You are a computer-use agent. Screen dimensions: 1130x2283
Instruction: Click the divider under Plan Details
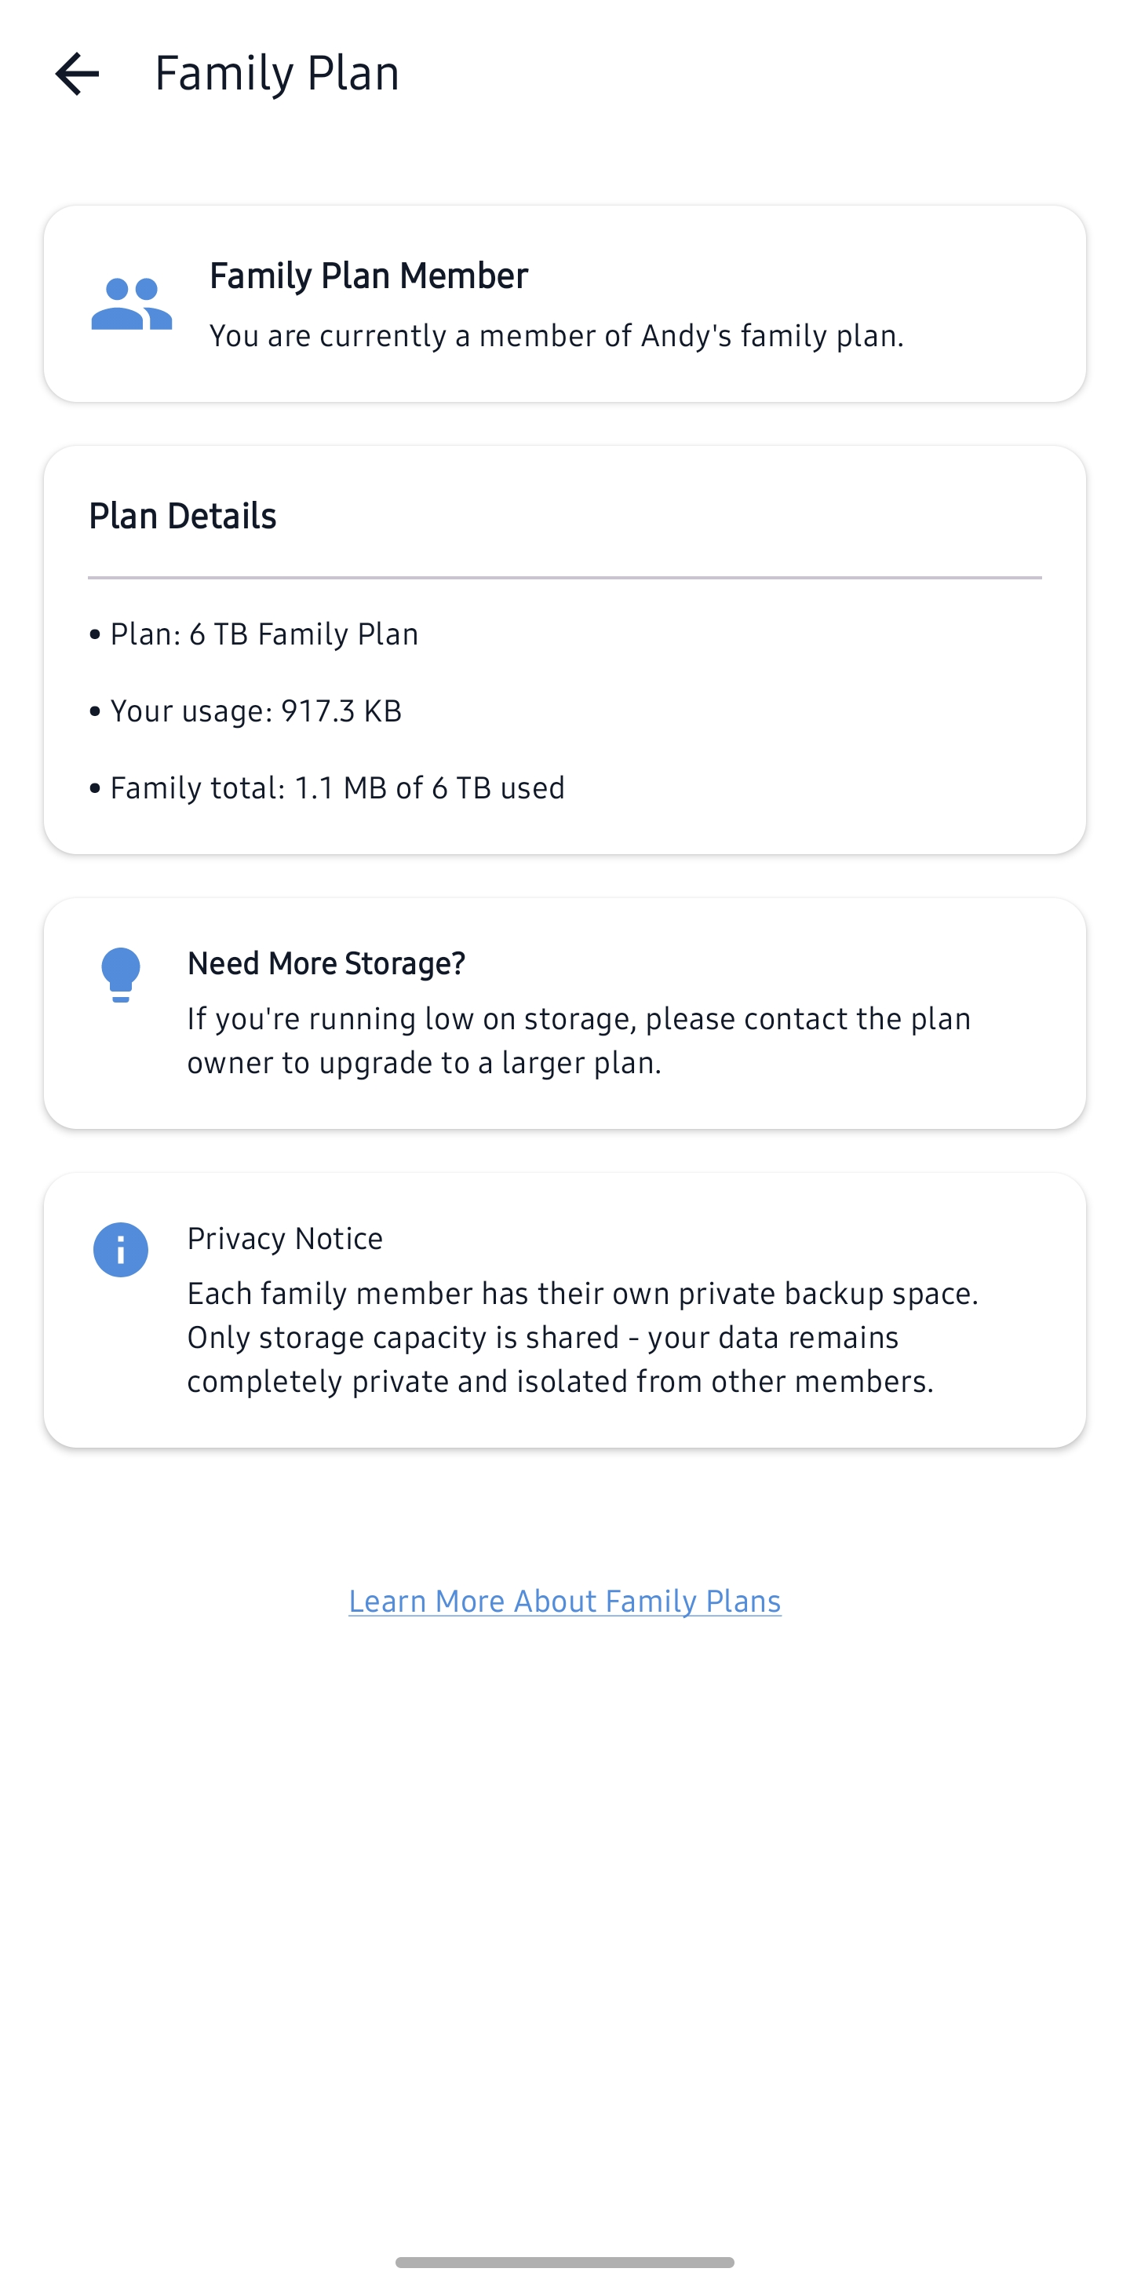click(565, 578)
